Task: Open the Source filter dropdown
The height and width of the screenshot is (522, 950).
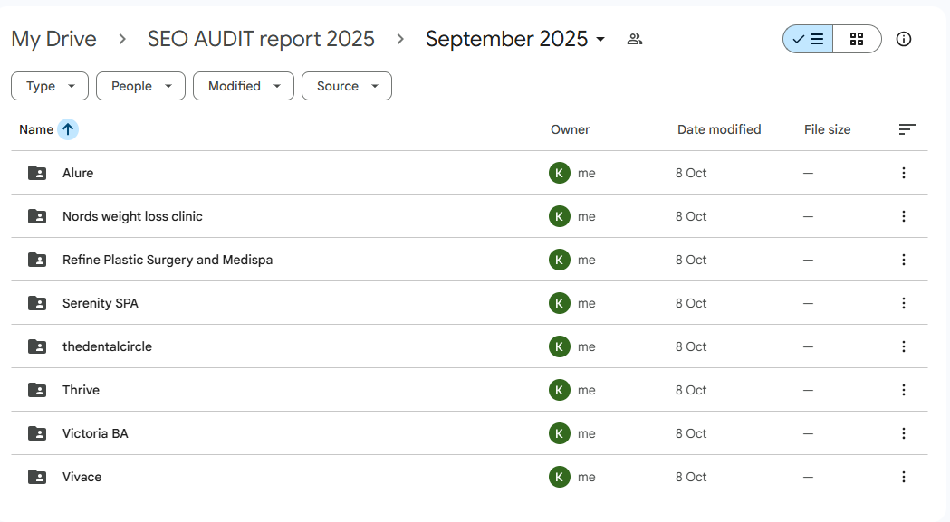Action: [346, 86]
